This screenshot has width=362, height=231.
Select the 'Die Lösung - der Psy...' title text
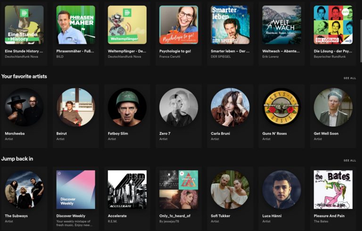click(x=333, y=51)
